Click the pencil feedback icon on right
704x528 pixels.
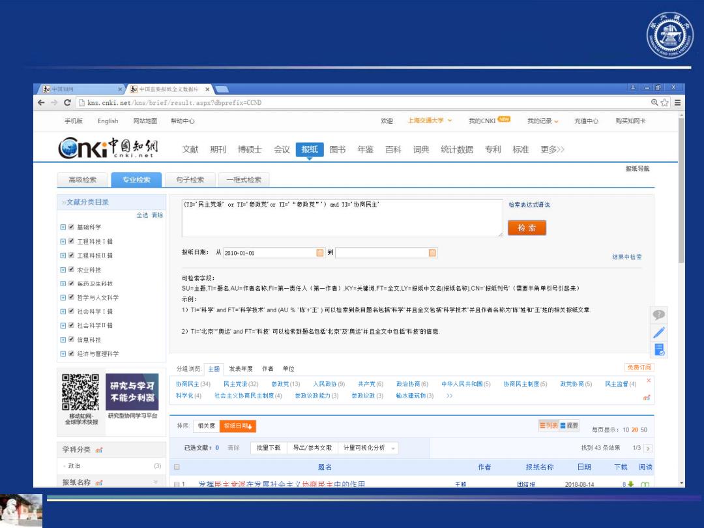(x=658, y=332)
